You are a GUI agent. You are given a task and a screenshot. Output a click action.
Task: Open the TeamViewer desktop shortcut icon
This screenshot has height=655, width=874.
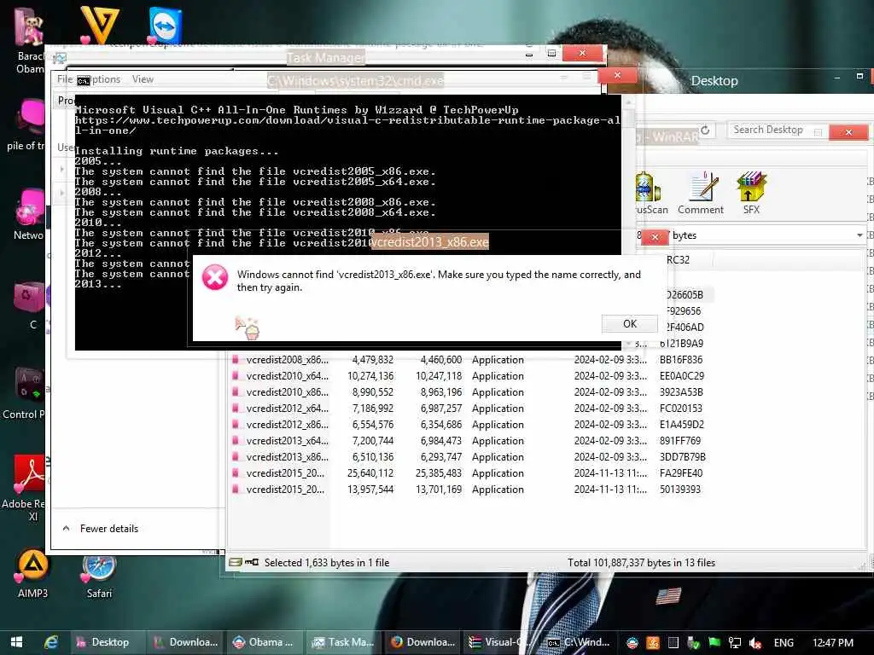[x=166, y=26]
